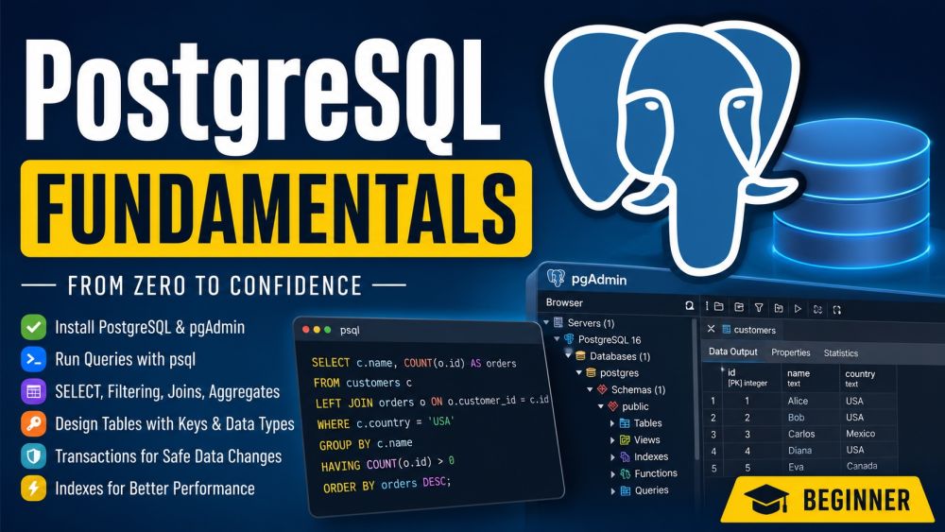Collapse the PostgreSQL 16 tree node
Image resolution: width=945 pixels, height=532 pixels.
pos(558,338)
